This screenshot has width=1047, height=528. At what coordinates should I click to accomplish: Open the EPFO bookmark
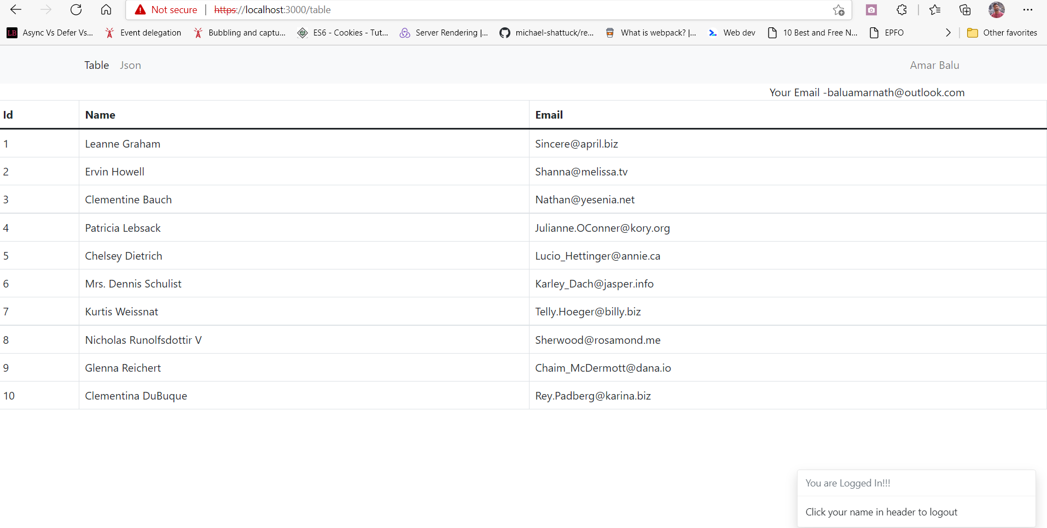[x=887, y=32]
